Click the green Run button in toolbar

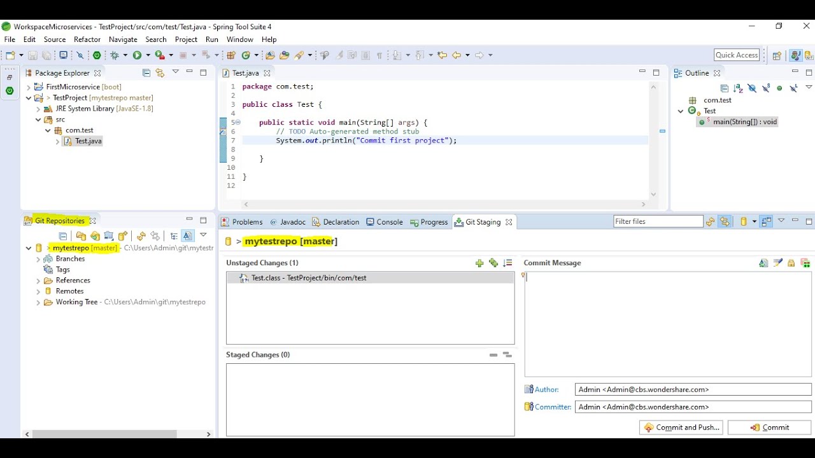pos(137,55)
